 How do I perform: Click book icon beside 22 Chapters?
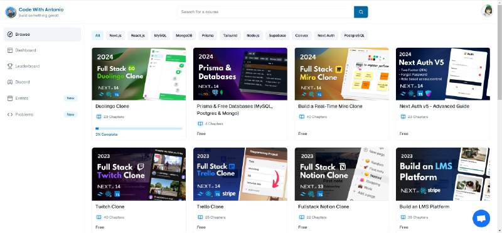click(x=302, y=217)
